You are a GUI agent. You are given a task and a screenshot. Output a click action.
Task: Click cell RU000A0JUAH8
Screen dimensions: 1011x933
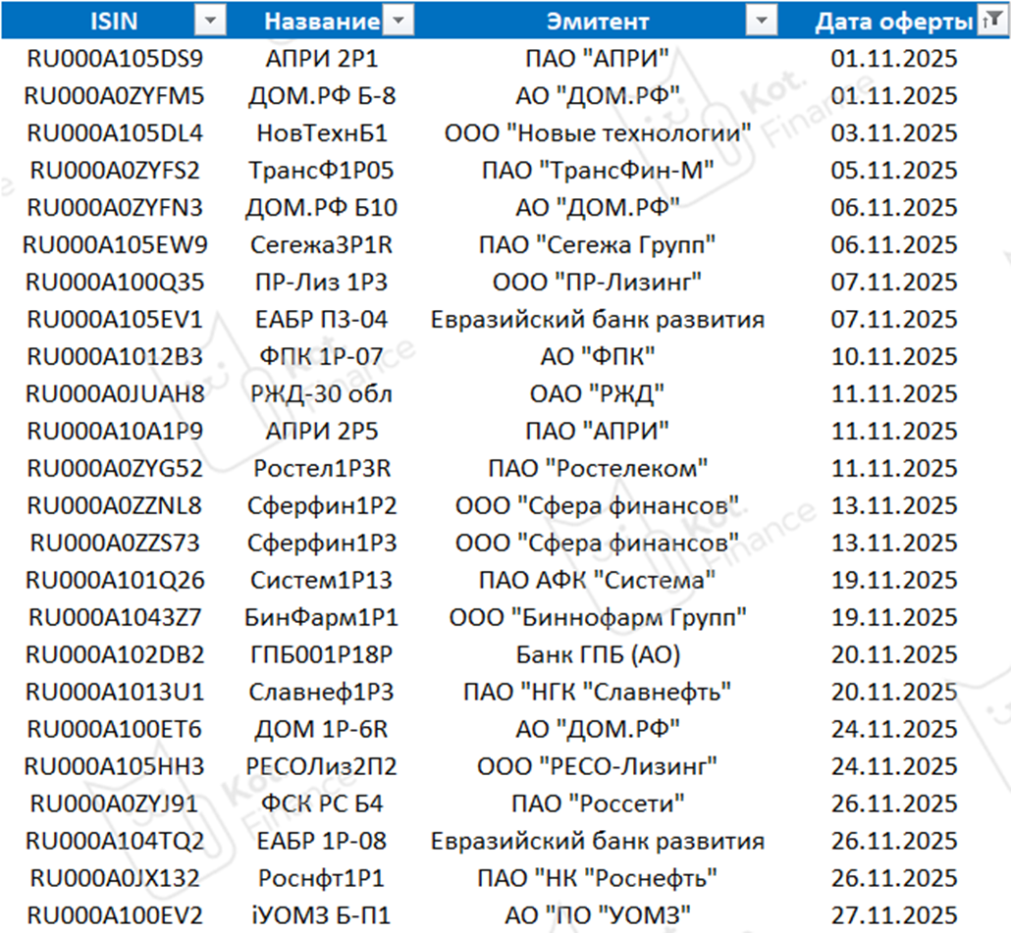(x=115, y=393)
